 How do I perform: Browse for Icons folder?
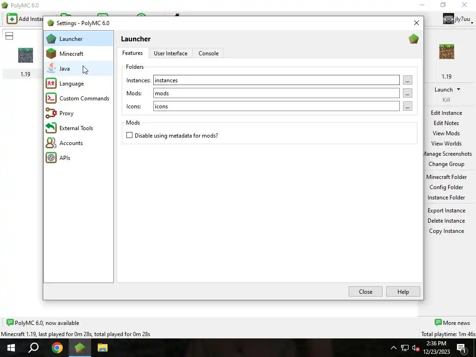407,106
